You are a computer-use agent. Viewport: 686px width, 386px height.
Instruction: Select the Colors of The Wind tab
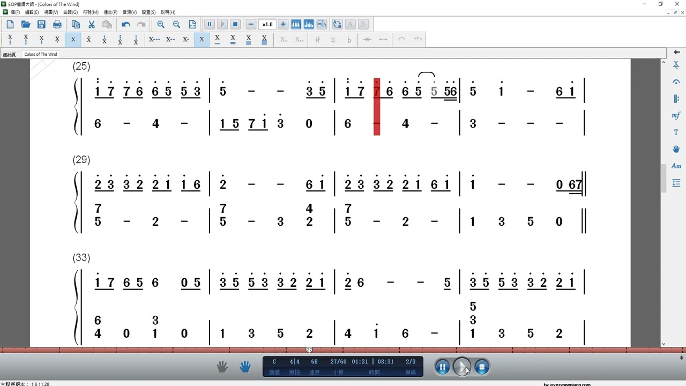click(40, 54)
